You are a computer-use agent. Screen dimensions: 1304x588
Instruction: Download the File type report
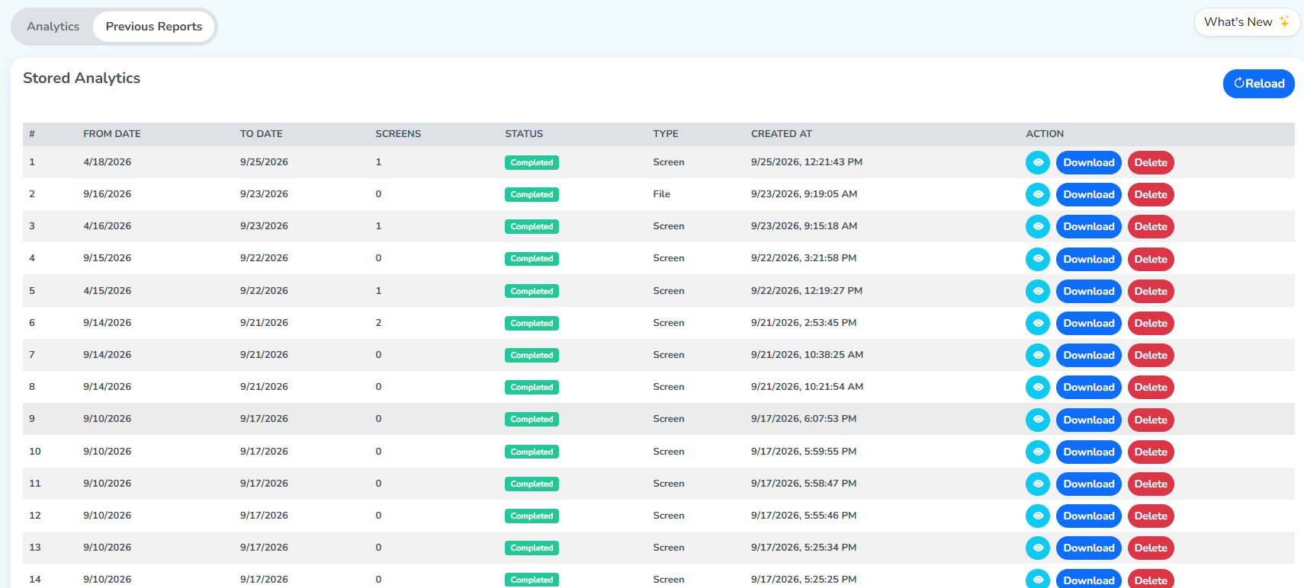(x=1089, y=194)
